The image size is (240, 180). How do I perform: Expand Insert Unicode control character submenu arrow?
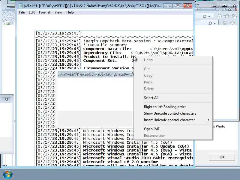208,120
